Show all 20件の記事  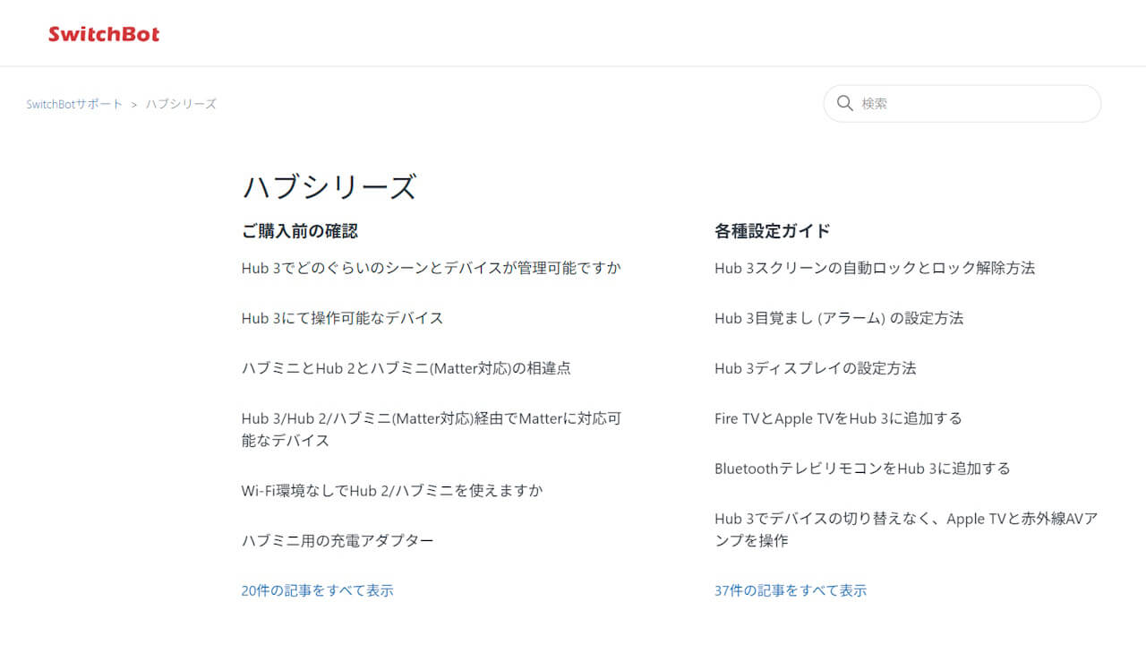coord(318,590)
